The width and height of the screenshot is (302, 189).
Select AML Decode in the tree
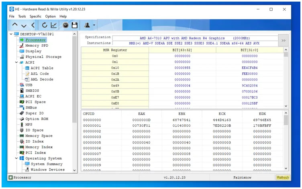[42, 79]
